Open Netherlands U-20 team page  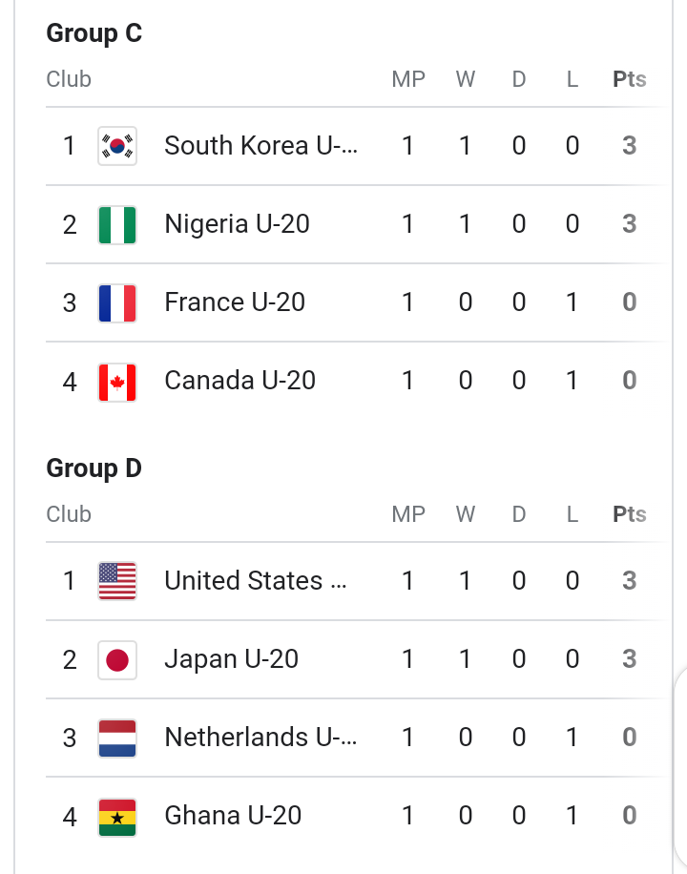pyautogui.click(x=260, y=738)
